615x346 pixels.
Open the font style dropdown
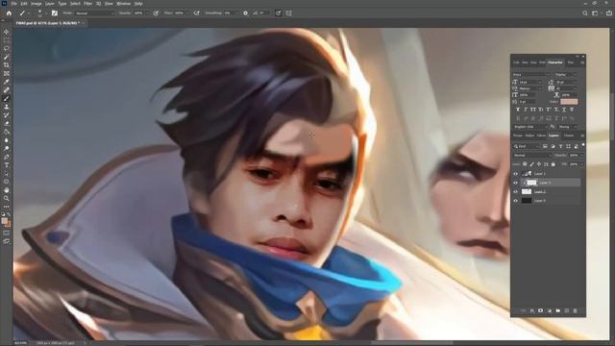(x=566, y=75)
